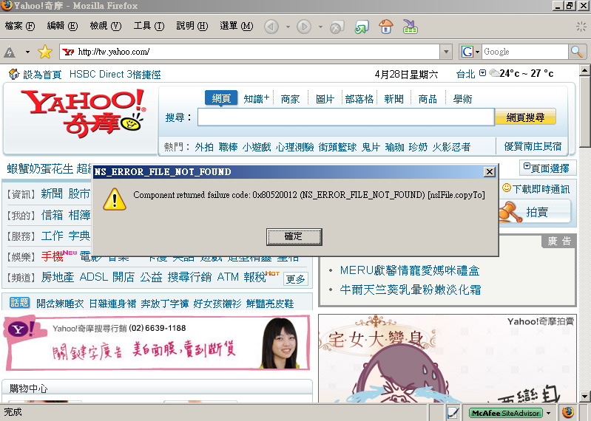Open the 設為首頁 link
This screenshot has width=591, height=421.
[x=42, y=75]
